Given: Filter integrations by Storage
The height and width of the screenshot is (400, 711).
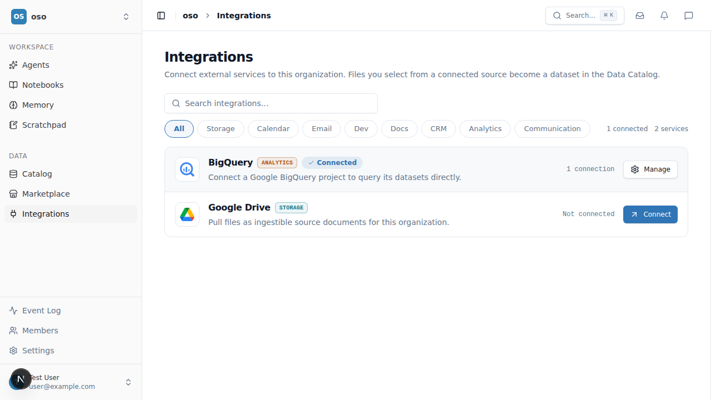Looking at the screenshot, I should [221, 129].
